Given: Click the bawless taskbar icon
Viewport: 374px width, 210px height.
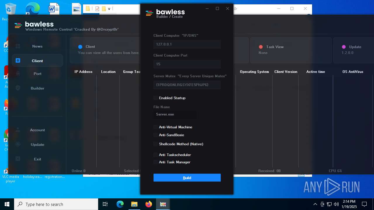Looking at the screenshot, I should (x=163, y=204).
